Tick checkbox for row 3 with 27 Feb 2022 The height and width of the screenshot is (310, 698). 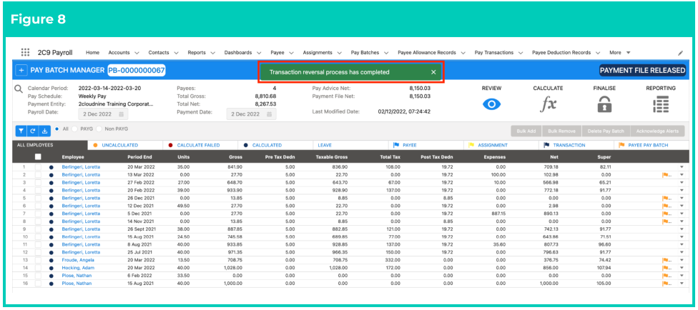(x=39, y=182)
